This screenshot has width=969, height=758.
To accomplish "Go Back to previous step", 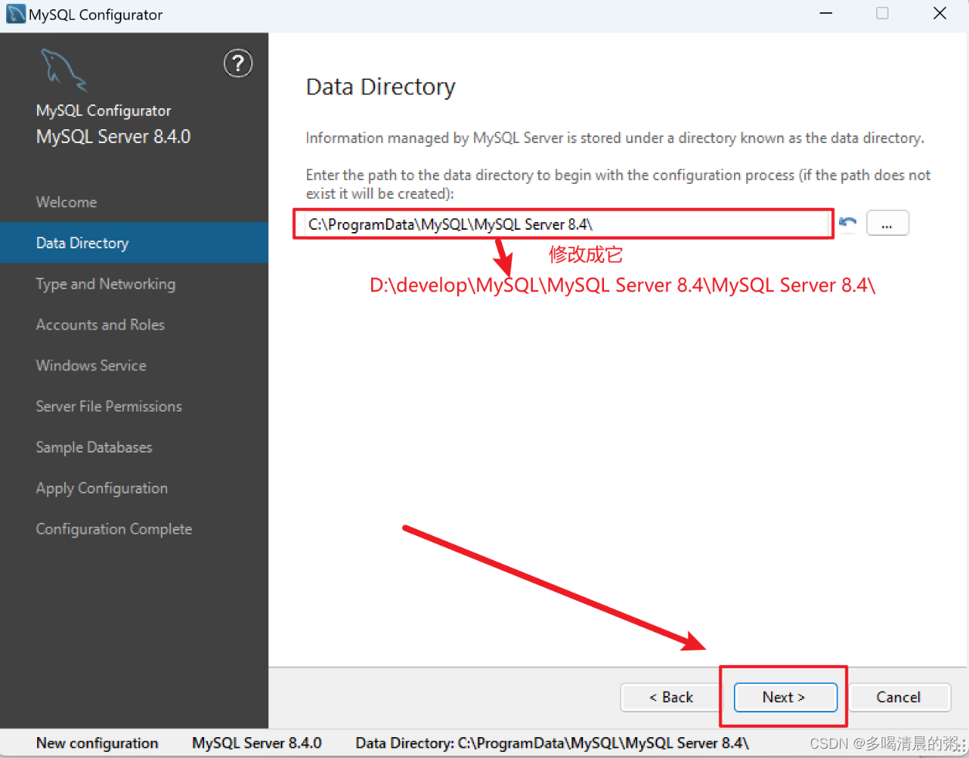I will [671, 697].
